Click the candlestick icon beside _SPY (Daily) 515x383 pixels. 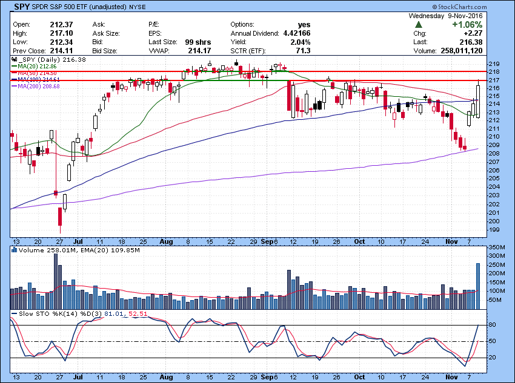pyautogui.click(x=14, y=60)
